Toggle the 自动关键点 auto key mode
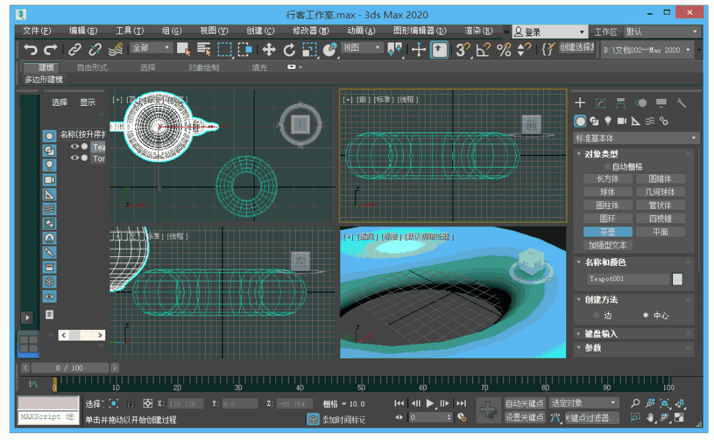Screen dimensions: 714x440 [x=524, y=403]
